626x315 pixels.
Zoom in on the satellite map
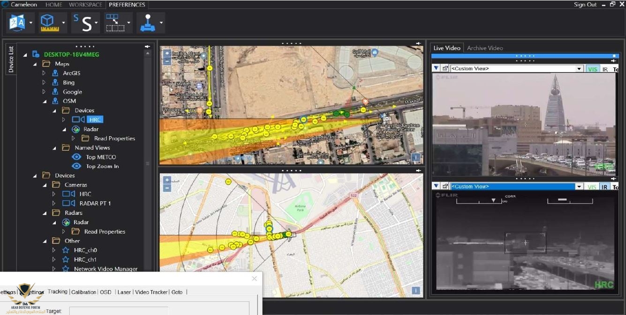[x=167, y=53]
